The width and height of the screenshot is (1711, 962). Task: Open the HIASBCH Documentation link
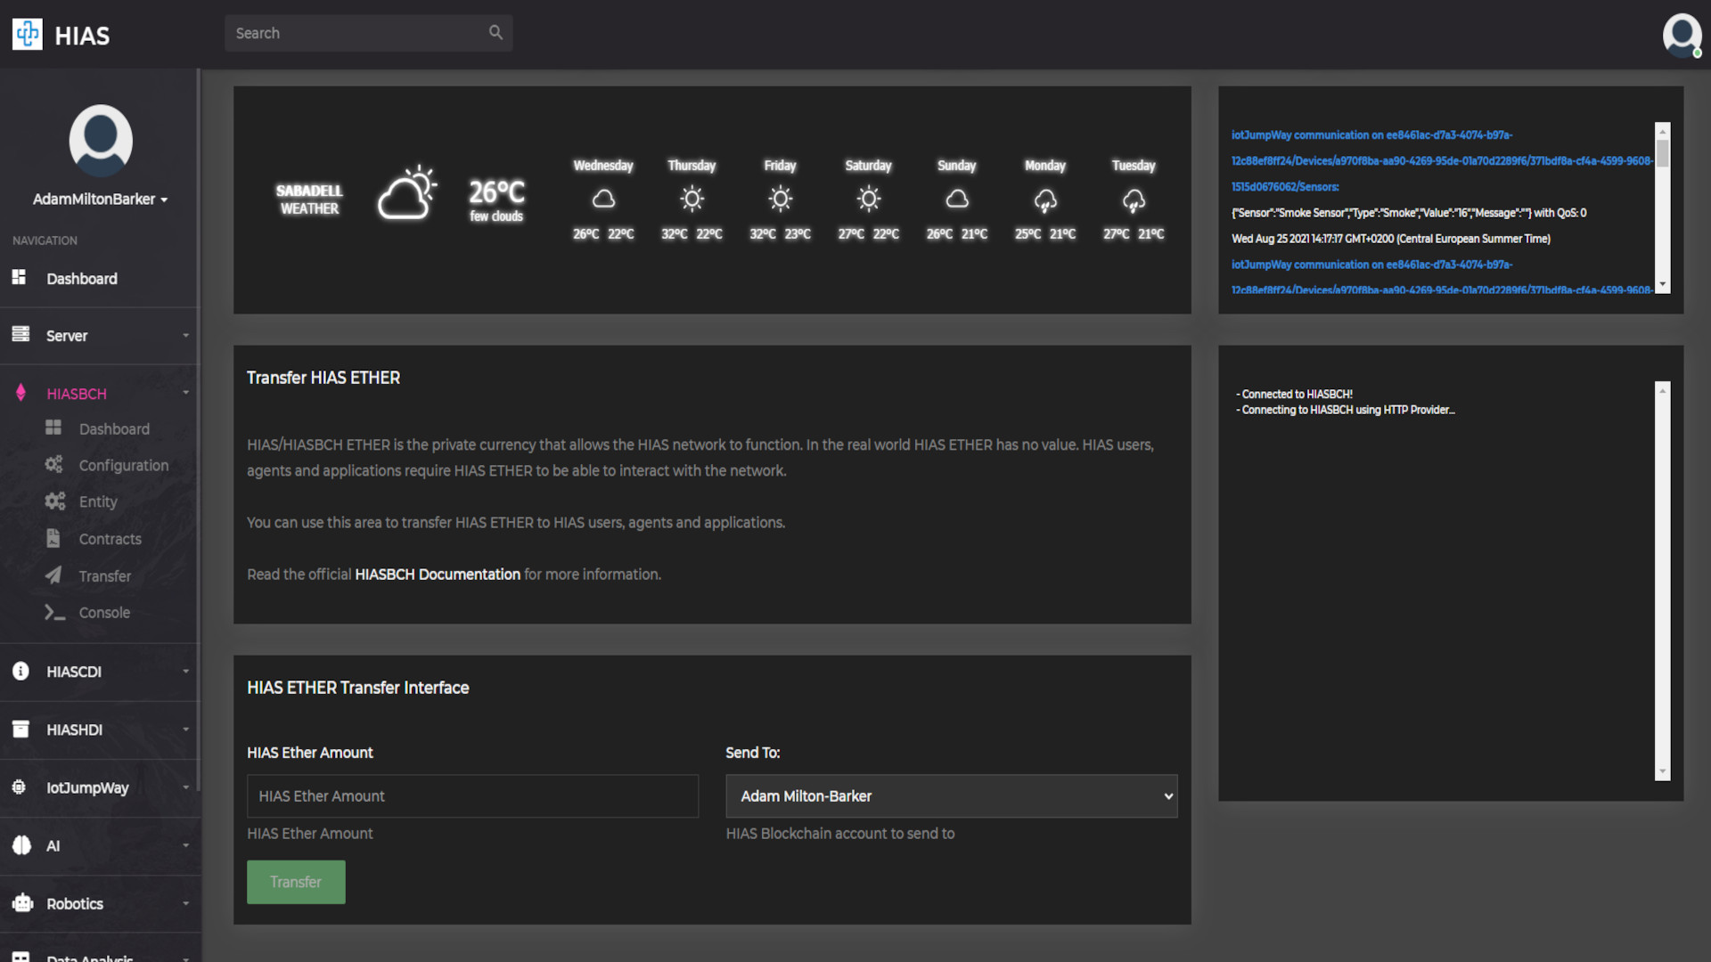tap(437, 575)
